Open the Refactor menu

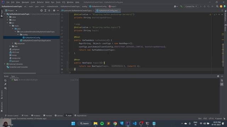[40, 2]
